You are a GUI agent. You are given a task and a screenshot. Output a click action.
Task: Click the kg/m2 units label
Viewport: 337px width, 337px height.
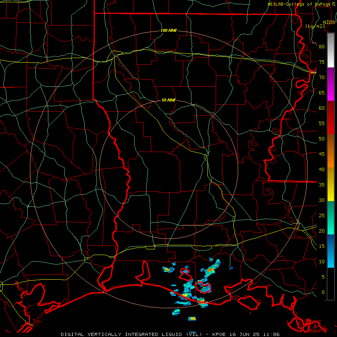click(315, 26)
